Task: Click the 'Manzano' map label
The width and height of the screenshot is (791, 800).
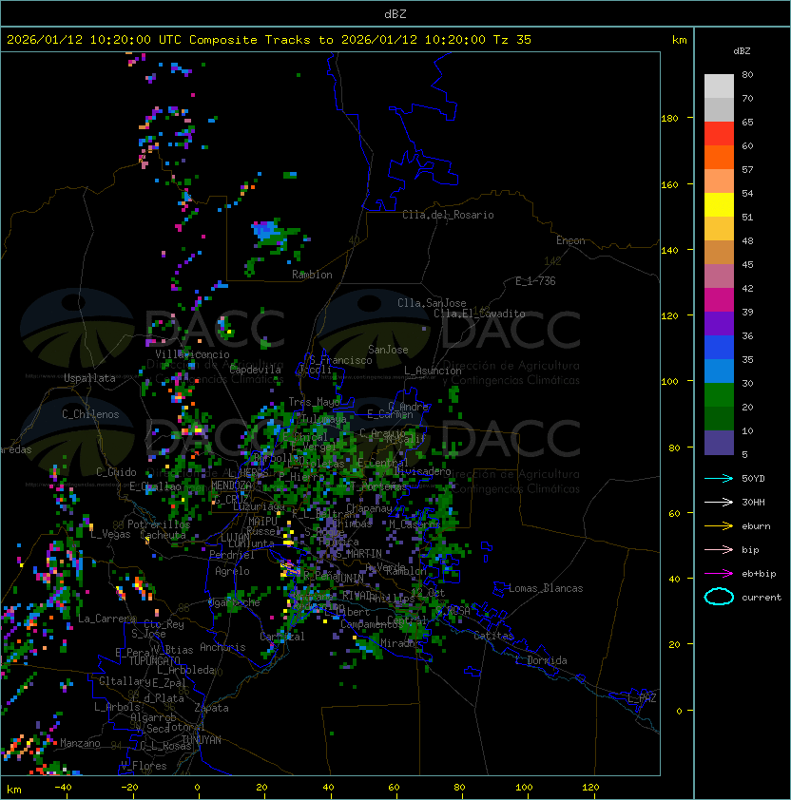Action: pos(80,743)
